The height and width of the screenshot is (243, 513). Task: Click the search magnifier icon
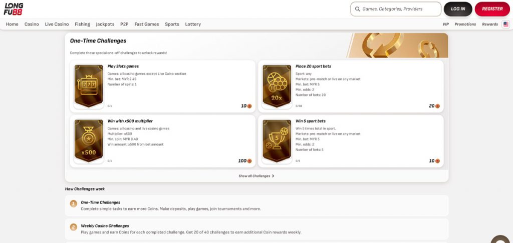357,9
